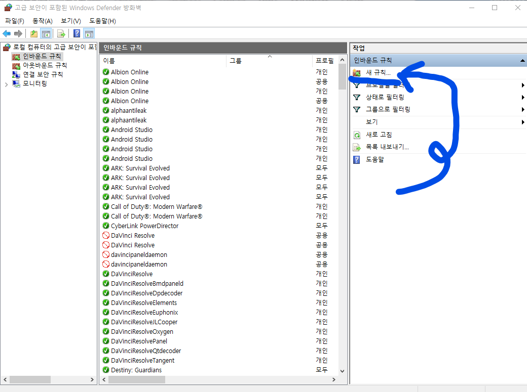Sort by the 프로필 column header
This screenshot has width=527, height=392.
325,61
